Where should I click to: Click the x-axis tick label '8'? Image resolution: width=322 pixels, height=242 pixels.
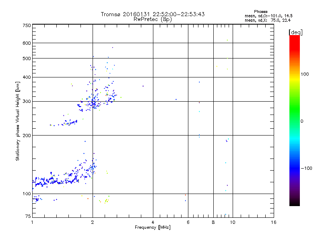click(x=213, y=222)
